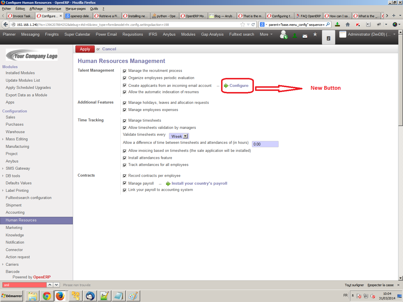
Task: Show all tabs with right arrow
Action: pos(387,16)
